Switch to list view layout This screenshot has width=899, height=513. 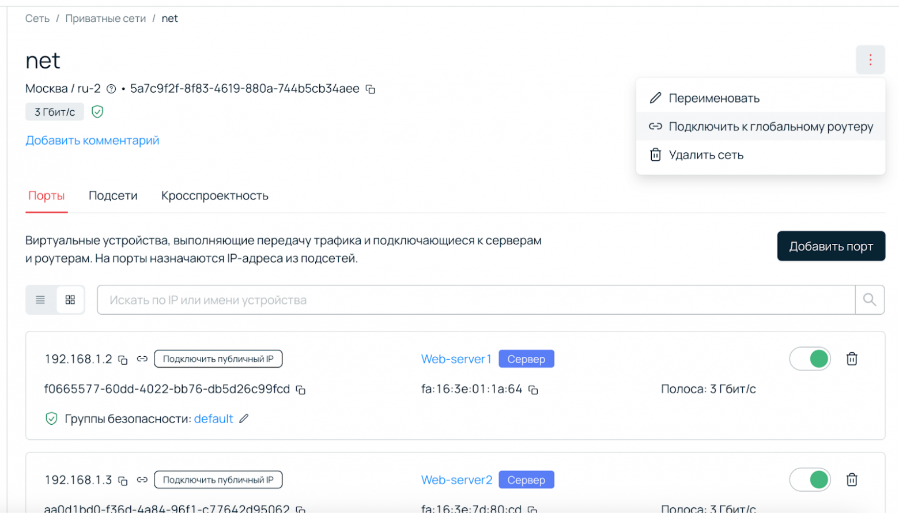40,299
